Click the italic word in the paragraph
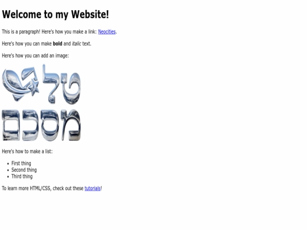Viewport: 307px width, 230px height. pos(76,44)
